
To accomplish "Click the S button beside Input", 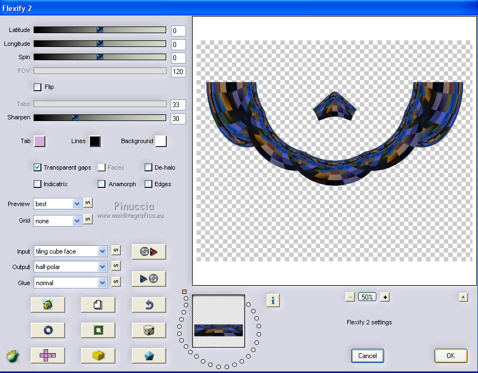I will click(116, 250).
